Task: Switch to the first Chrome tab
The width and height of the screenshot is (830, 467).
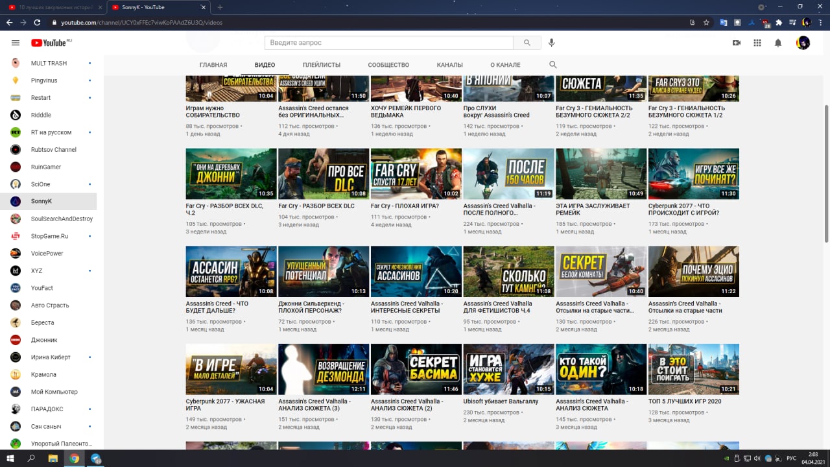Action: click(53, 7)
